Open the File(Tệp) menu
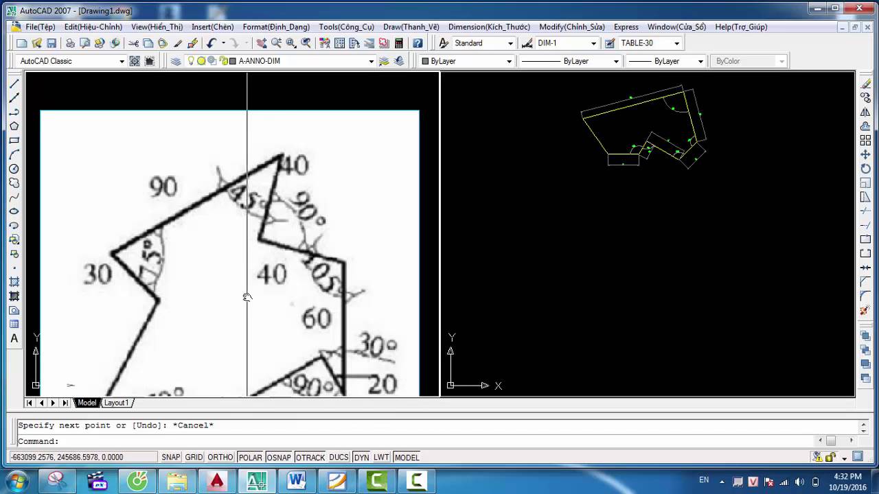The image size is (879, 494). pyautogui.click(x=40, y=27)
